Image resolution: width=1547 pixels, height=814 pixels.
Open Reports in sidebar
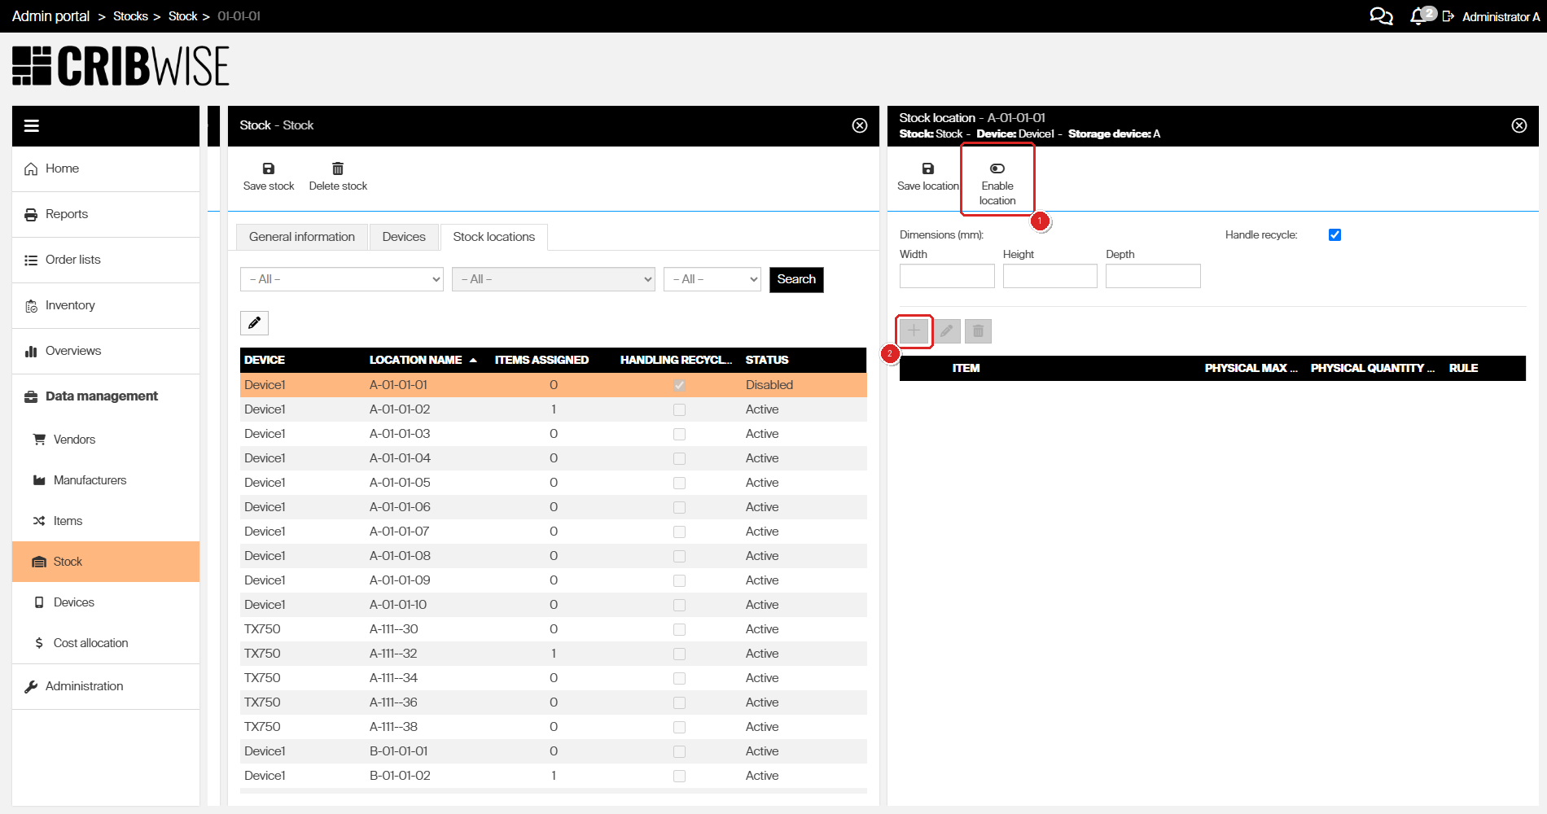(106, 214)
